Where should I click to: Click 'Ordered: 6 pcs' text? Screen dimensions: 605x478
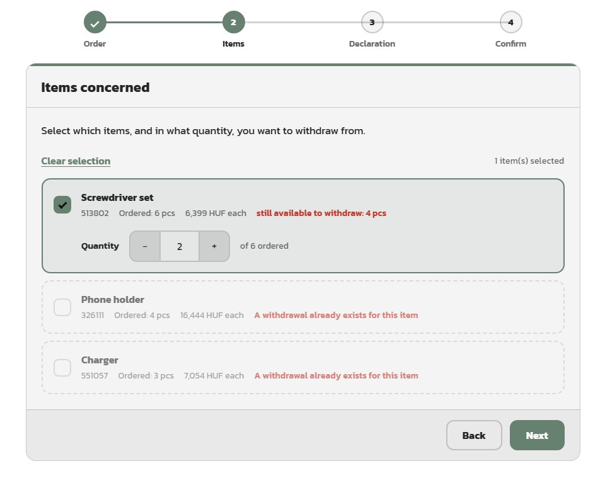point(147,213)
